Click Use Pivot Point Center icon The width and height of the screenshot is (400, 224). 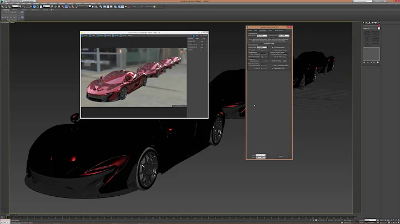tap(52, 7)
